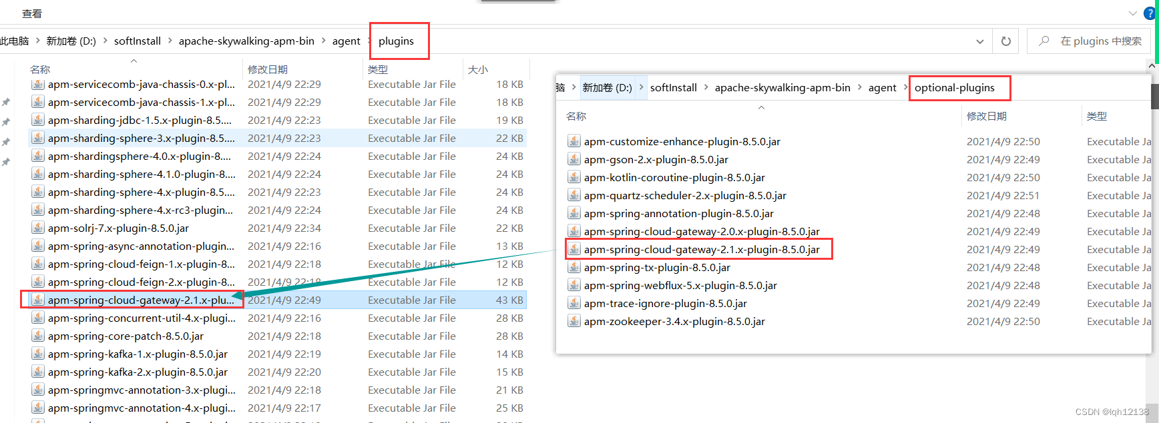The height and width of the screenshot is (423, 1159).
Task: Sort plugins list by 类型 column
Action: point(378,69)
